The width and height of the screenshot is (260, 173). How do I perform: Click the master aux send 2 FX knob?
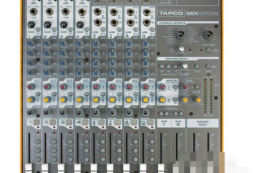click(162, 100)
